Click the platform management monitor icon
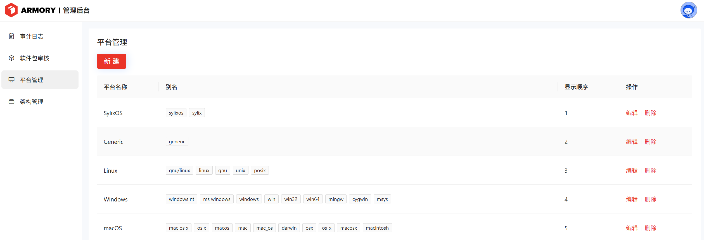Screen dimensions: 704x240 [x=11, y=80]
